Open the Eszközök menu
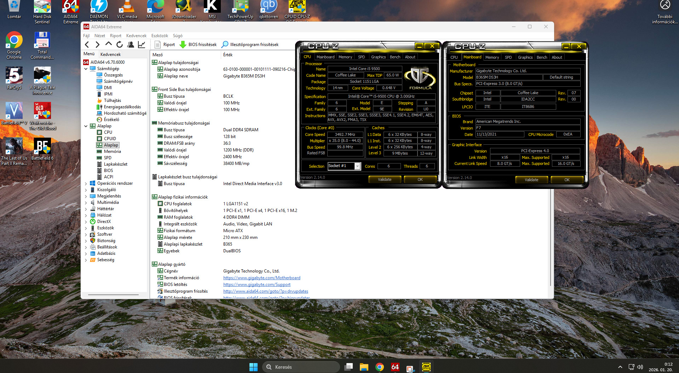679x373 pixels. click(x=160, y=36)
